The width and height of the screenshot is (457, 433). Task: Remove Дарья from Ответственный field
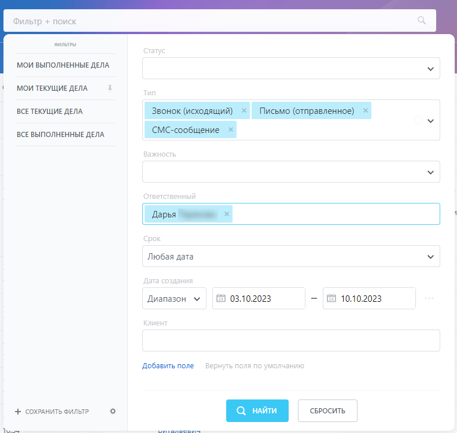226,214
